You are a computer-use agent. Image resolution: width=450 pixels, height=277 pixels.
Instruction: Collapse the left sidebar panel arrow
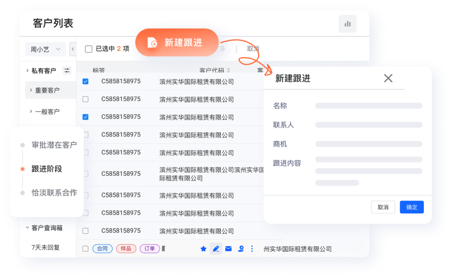click(73, 49)
